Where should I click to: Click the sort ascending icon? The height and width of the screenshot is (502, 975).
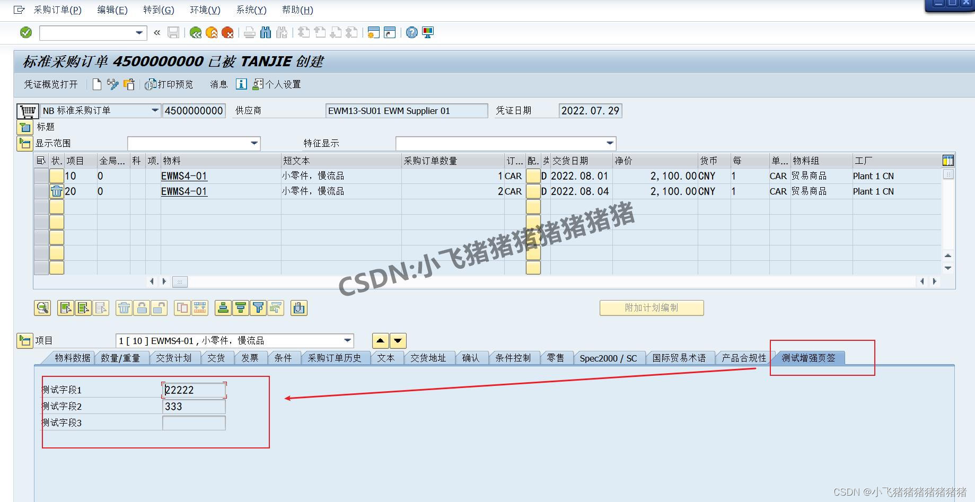pos(223,308)
